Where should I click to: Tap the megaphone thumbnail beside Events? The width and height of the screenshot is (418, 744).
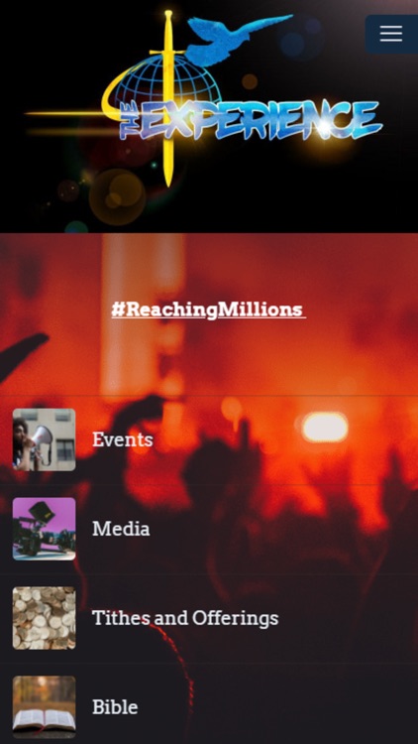44,439
